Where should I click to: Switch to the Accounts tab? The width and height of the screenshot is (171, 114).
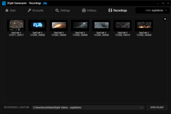tap(38, 11)
